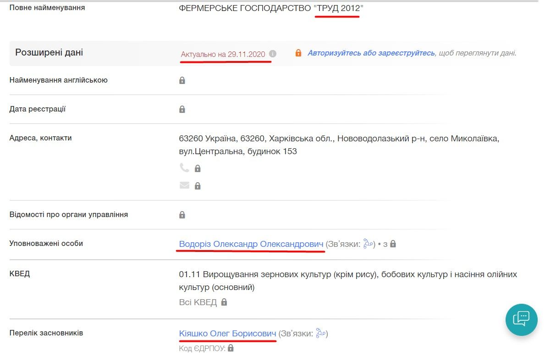Click lock icon for Відомості про органи управління
545x357 pixels.
point(182,215)
